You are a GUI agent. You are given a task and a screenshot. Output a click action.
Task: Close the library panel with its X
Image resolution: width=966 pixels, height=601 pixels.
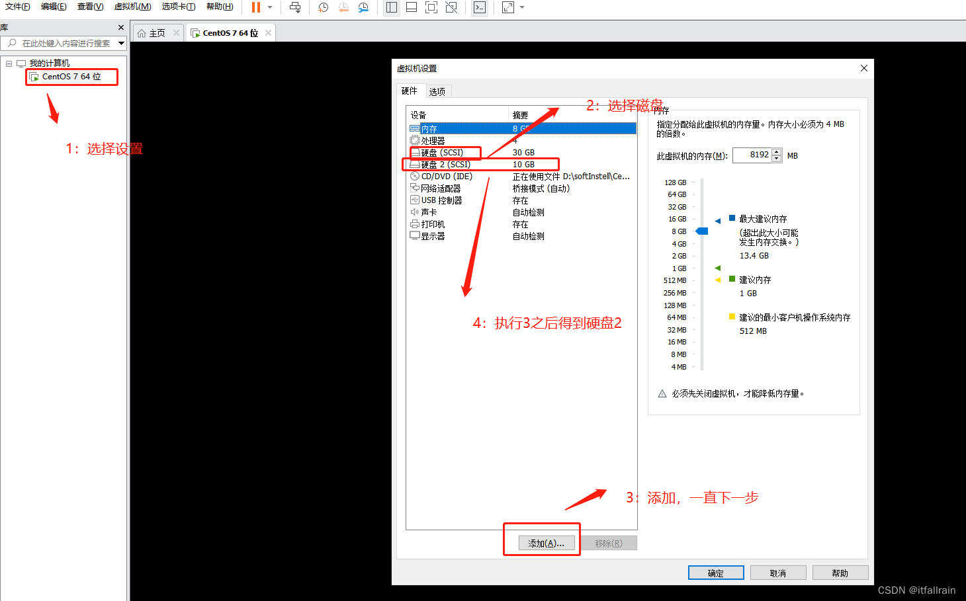(121, 28)
